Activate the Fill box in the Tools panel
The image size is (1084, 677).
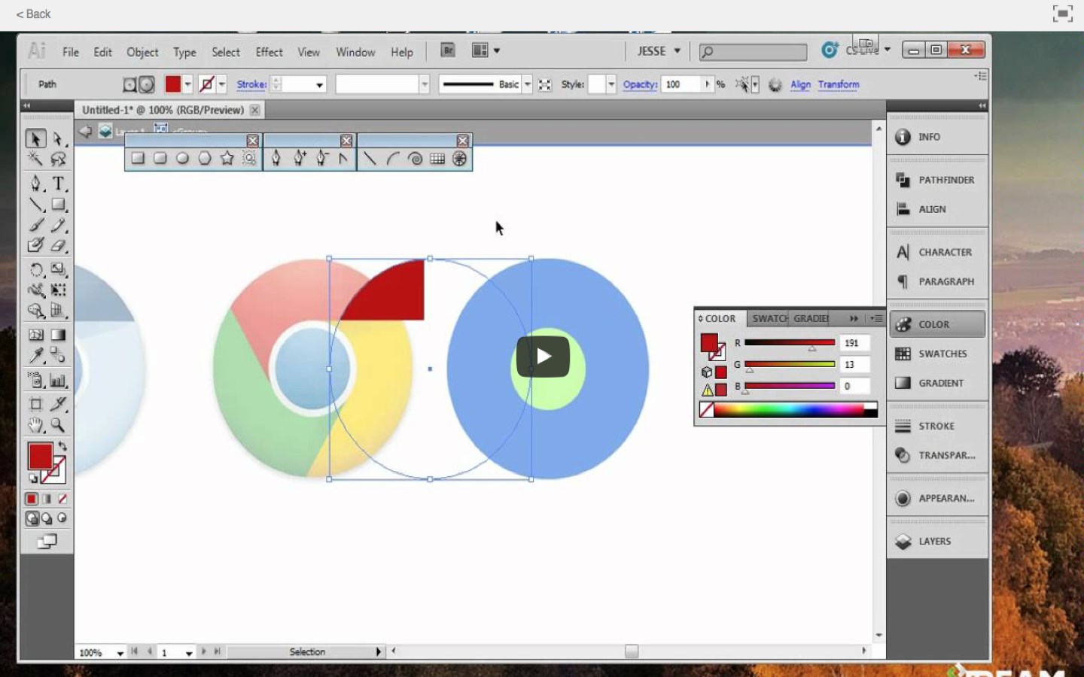40,456
